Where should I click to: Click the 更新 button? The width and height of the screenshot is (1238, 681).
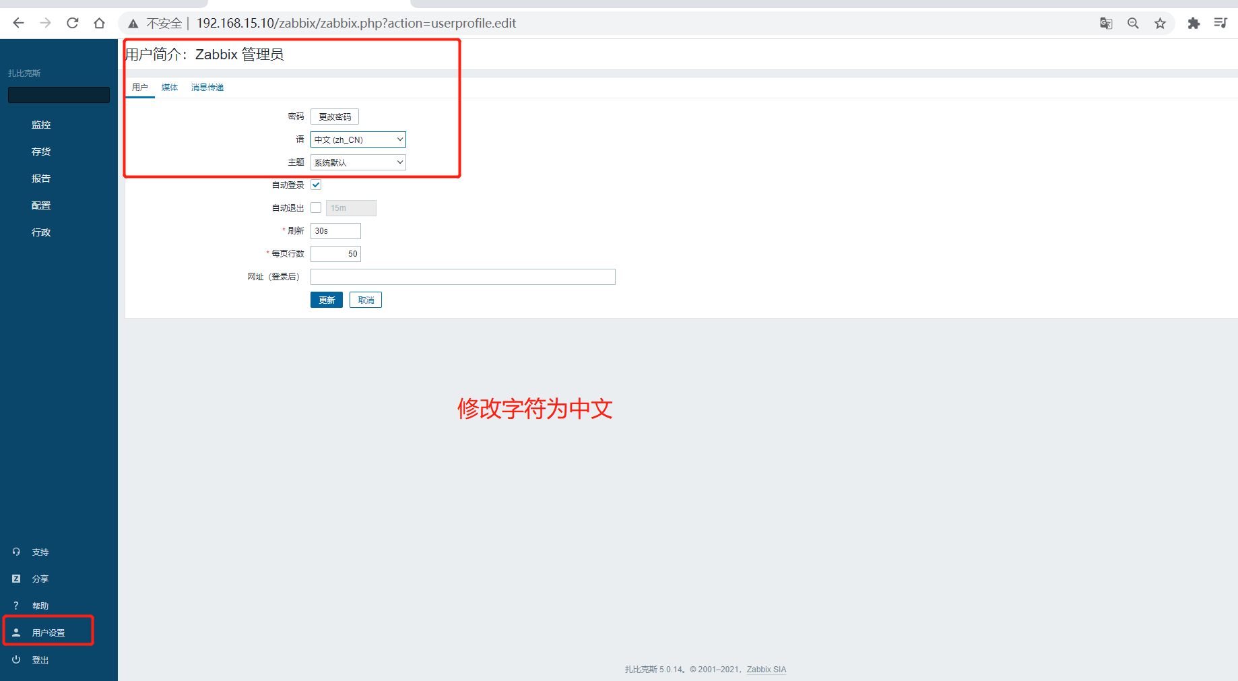(x=327, y=300)
